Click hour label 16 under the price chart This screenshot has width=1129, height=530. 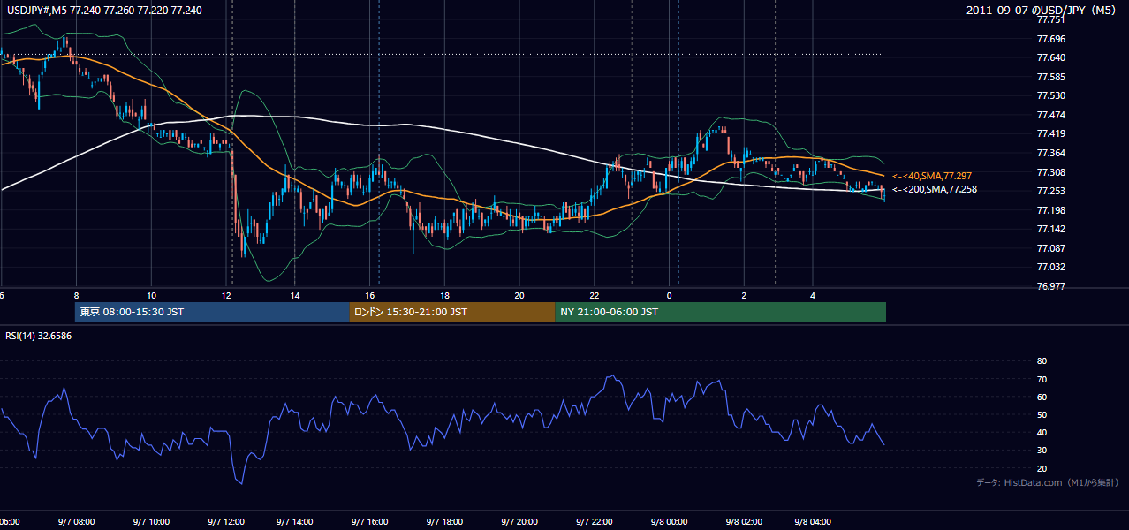370,296
